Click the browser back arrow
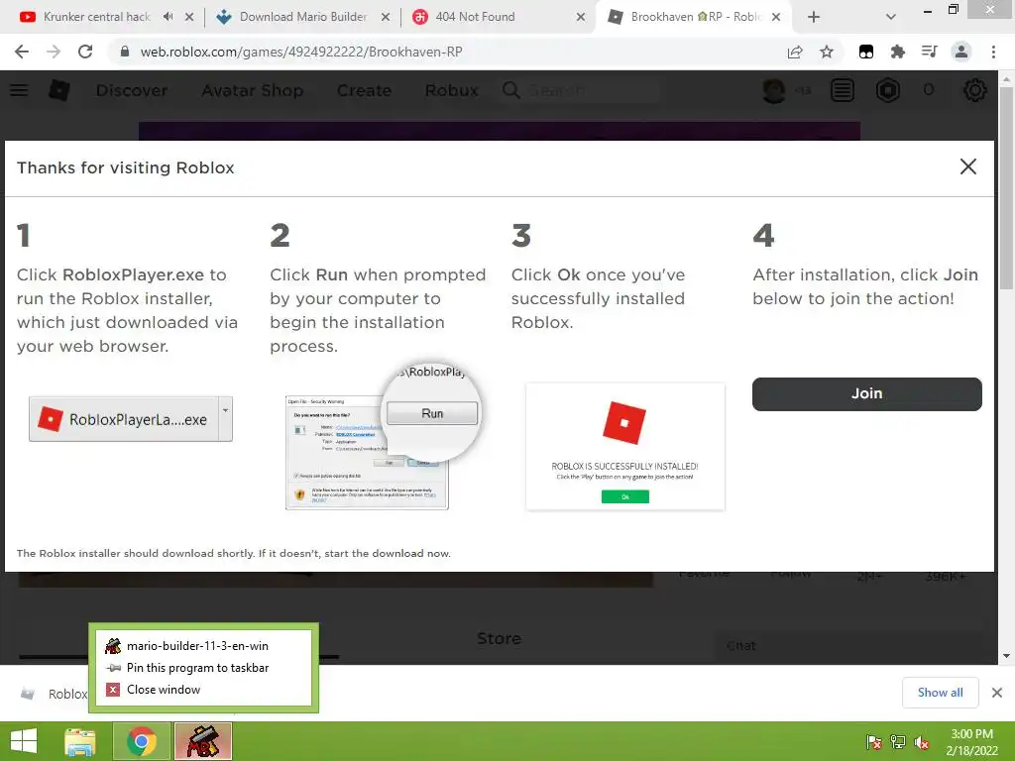 pos(22,52)
